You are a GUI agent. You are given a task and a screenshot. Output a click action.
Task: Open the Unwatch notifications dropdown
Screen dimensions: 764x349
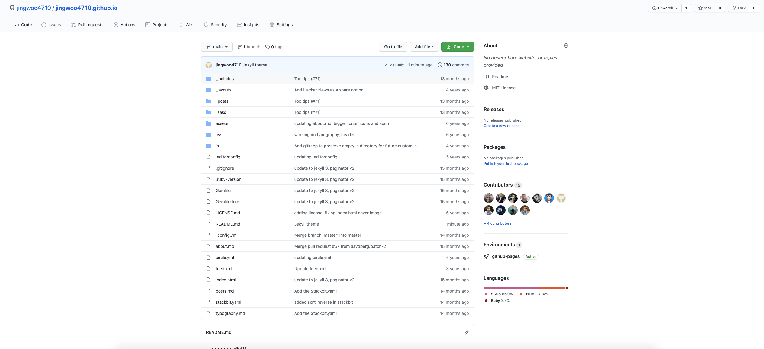point(665,8)
